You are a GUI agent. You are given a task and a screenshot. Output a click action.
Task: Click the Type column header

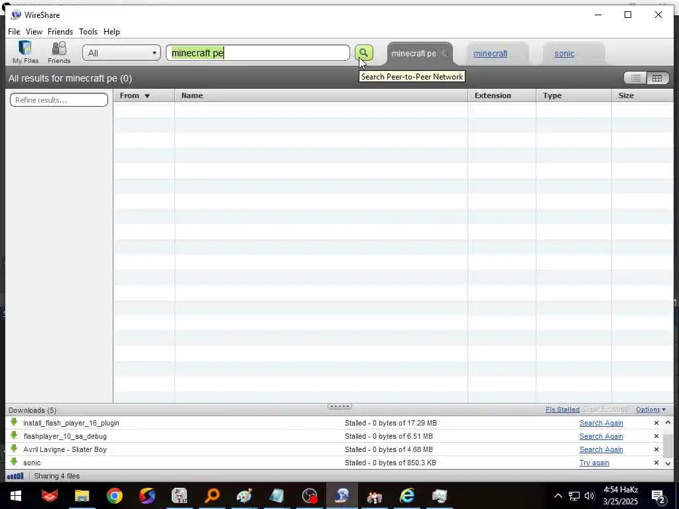click(574, 95)
